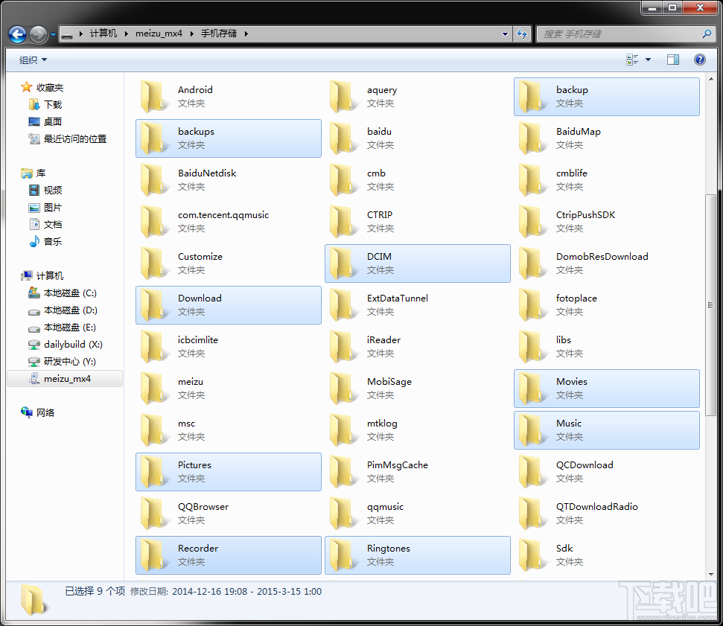Select 计算机 in the address breadcrumb

(103, 33)
